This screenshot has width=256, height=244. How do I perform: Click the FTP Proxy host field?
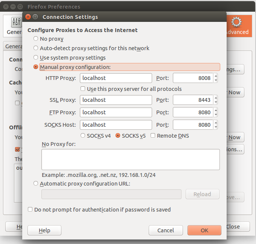pyautogui.click(x=116, y=112)
